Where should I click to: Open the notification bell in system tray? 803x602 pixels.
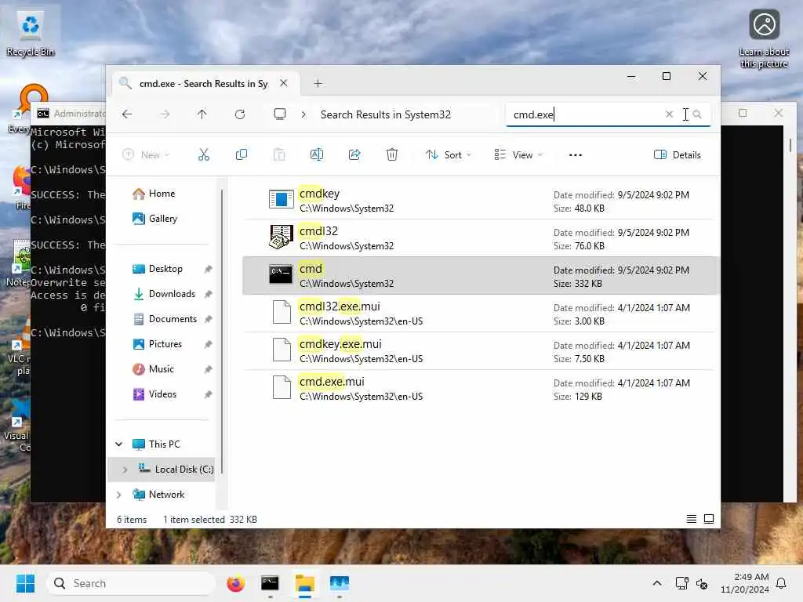click(781, 583)
